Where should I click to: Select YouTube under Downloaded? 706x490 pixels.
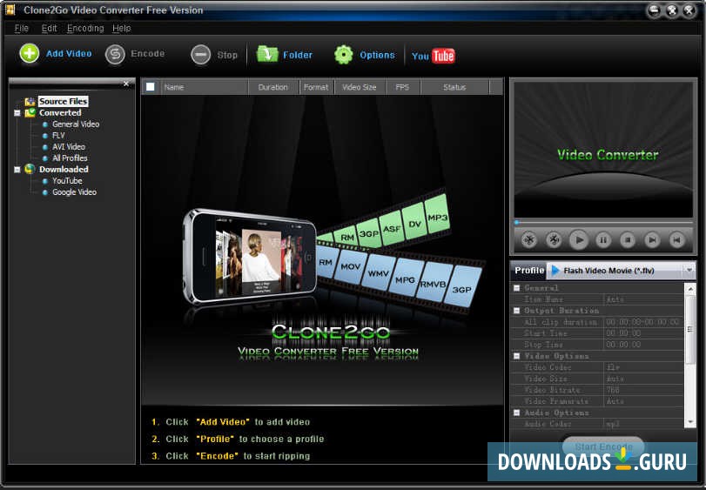[67, 180]
